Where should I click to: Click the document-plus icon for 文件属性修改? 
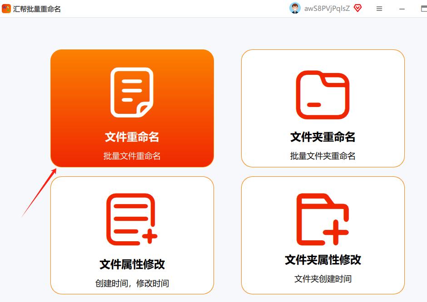click(x=132, y=219)
